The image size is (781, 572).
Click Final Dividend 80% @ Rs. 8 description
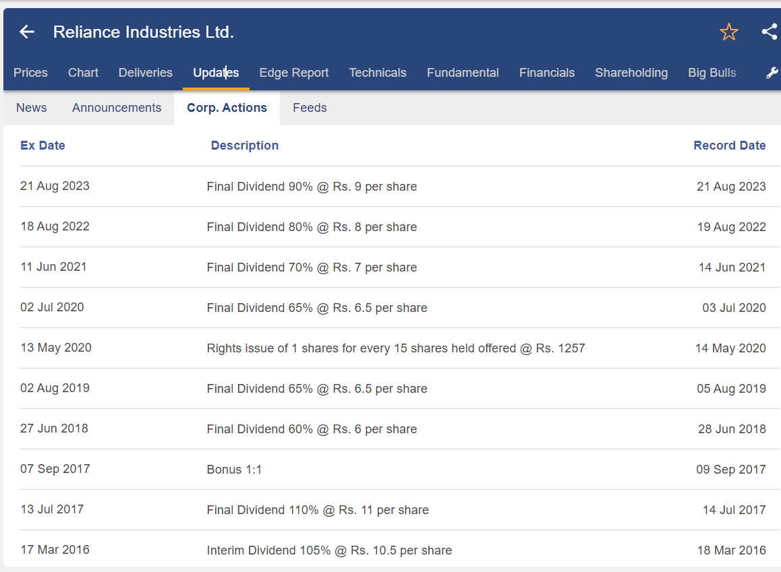pyautogui.click(x=312, y=227)
